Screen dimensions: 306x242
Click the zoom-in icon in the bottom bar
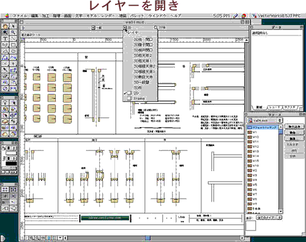coord(32,238)
